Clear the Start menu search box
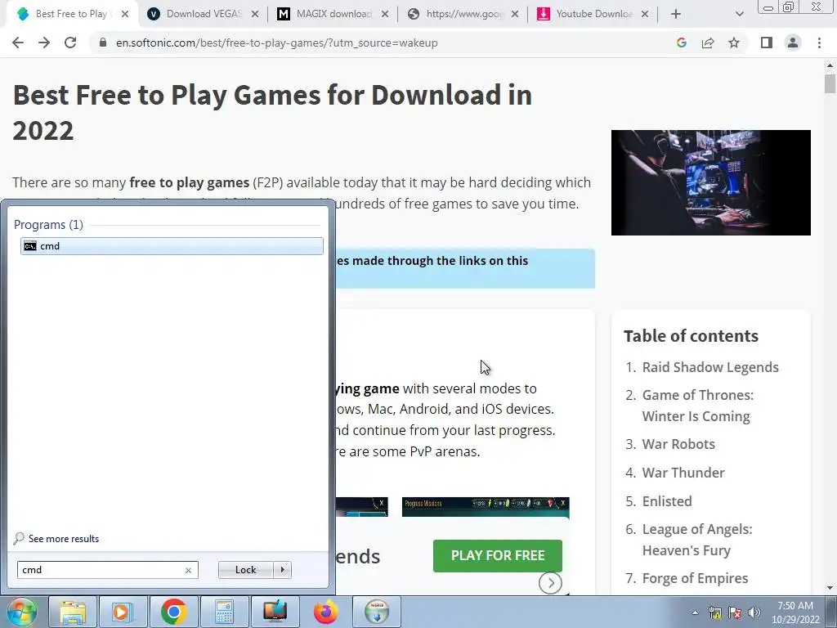The width and height of the screenshot is (837, 628). pos(188,570)
